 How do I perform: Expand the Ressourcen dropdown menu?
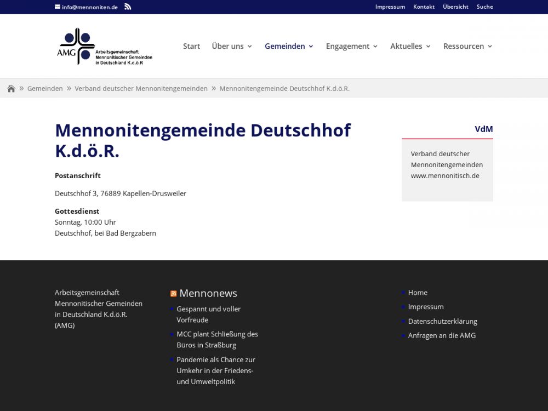pyautogui.click(x=467, y=47)
